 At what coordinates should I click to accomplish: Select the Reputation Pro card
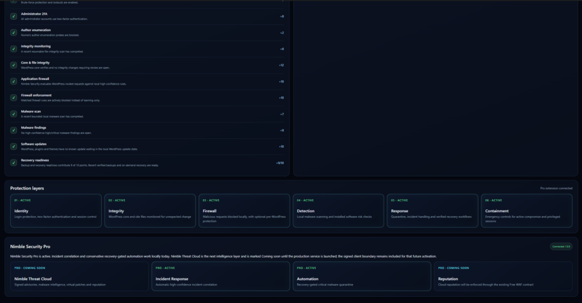click(504, 276)
